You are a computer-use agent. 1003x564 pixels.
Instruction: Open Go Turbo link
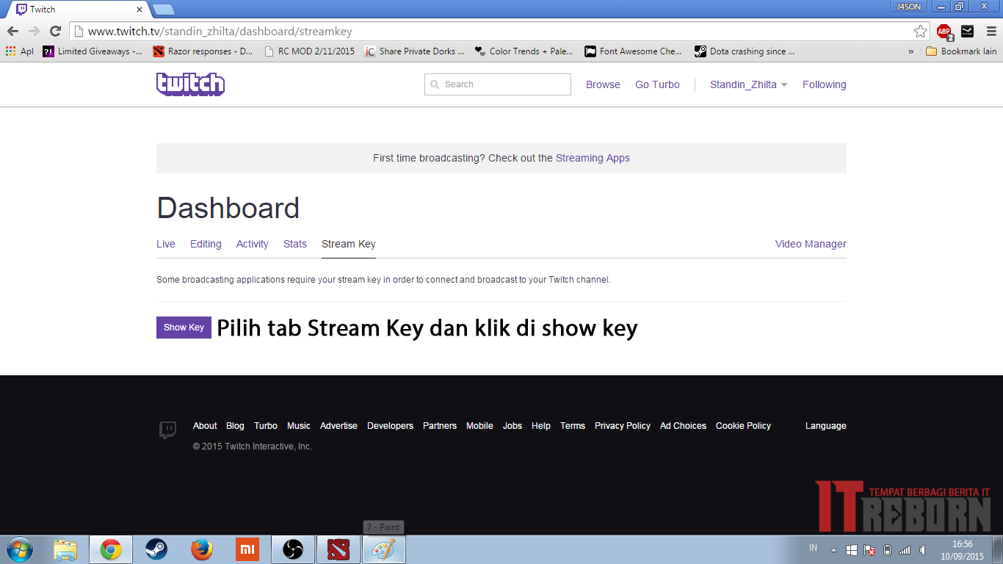point(657,84)
